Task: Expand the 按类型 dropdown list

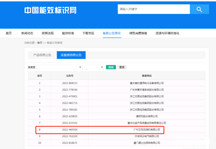Action: coord(59,67)
